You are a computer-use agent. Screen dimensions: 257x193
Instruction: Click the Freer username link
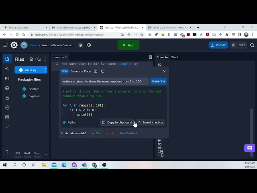click(x=34, y=45)
